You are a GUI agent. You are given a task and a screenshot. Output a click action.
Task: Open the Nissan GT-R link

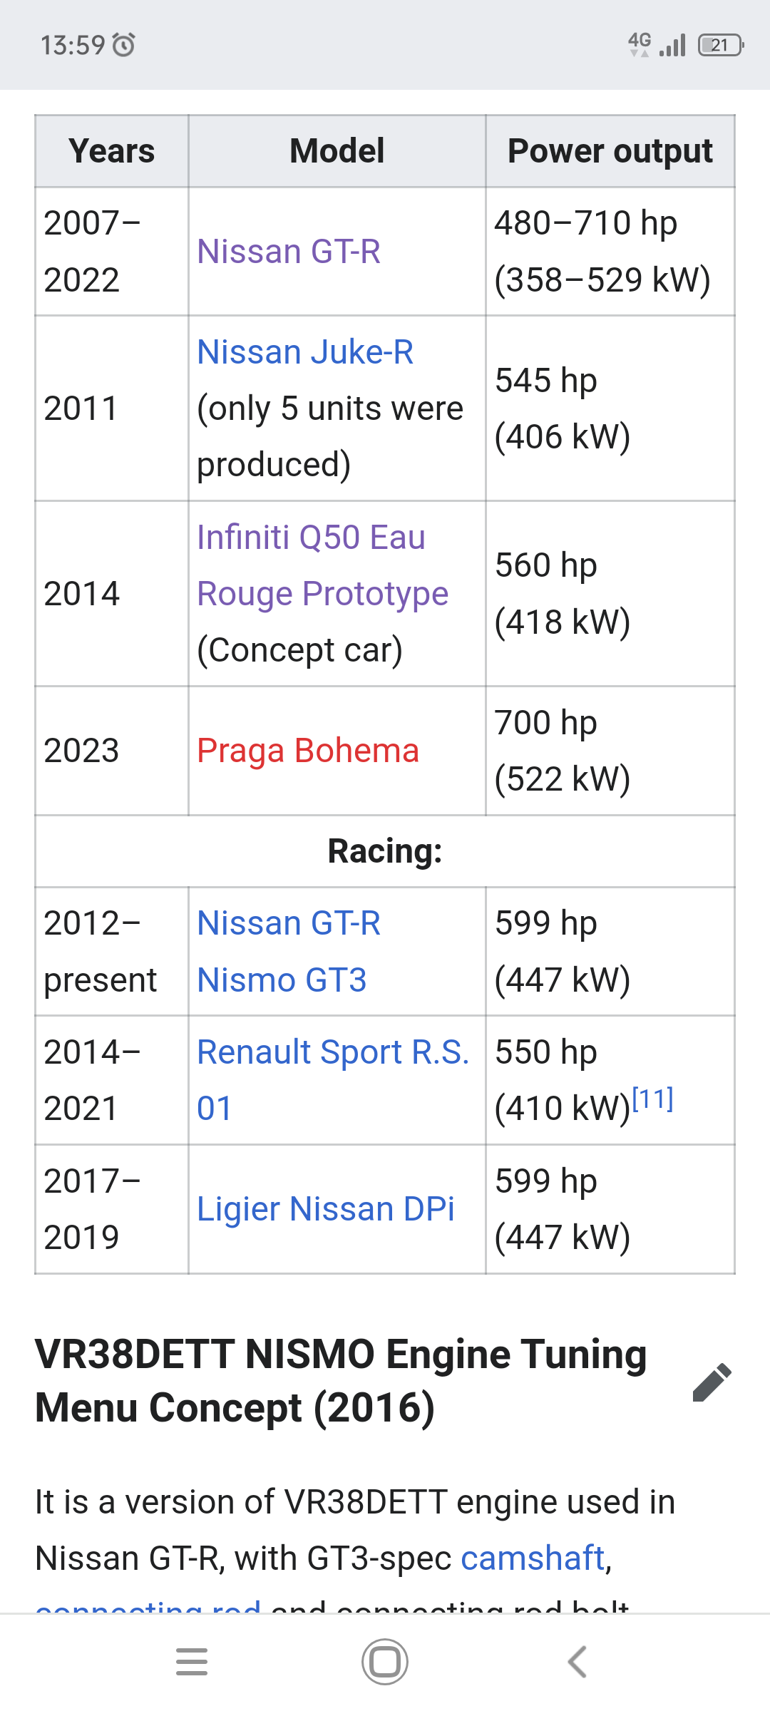pyautogui.click(x=289, y=252)
